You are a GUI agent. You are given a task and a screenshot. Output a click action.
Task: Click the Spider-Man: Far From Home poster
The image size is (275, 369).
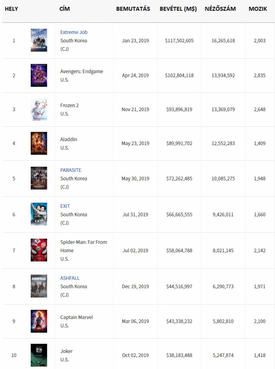(39, 250)
